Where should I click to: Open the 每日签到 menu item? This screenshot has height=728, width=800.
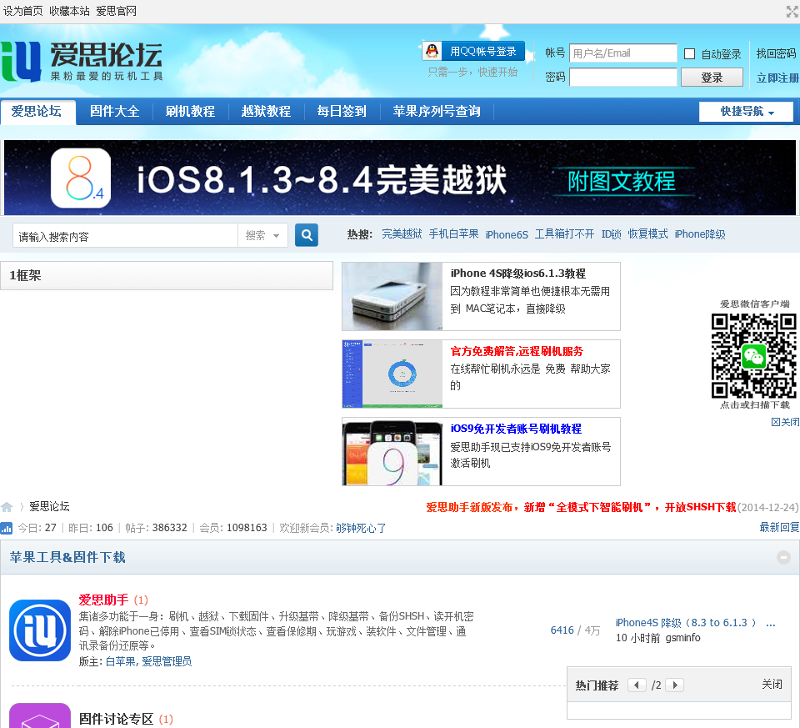[342, 111]
